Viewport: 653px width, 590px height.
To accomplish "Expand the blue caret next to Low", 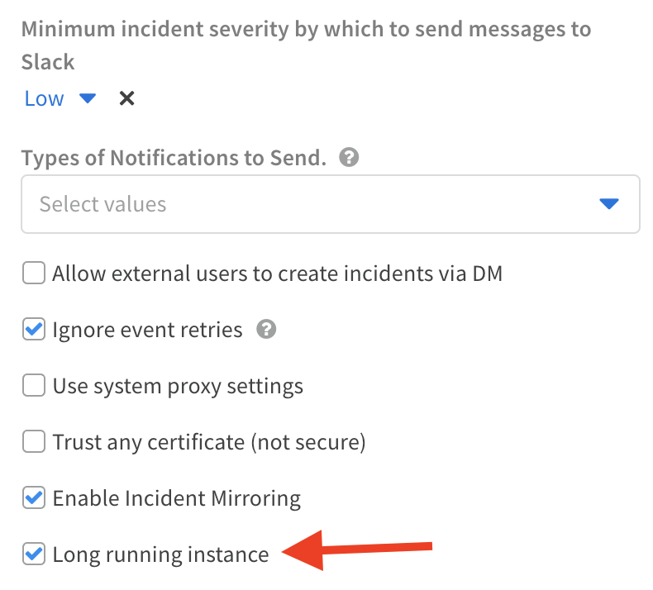I will (x=88, y=99).
